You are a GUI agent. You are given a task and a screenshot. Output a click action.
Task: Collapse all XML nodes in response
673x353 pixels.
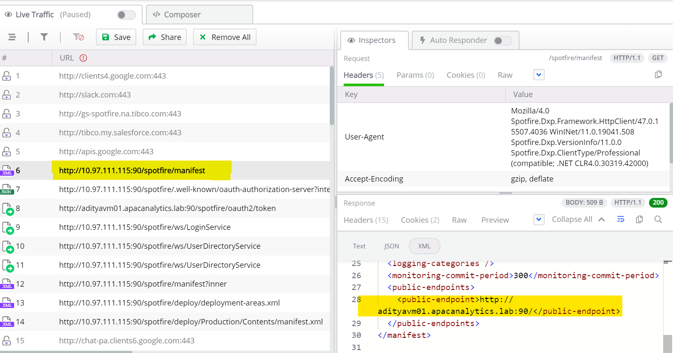pyautogui.click(x=578, y=219)
